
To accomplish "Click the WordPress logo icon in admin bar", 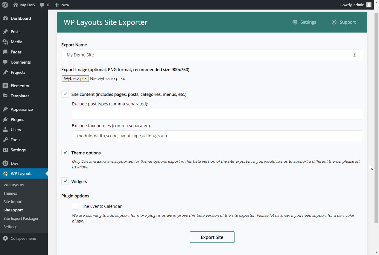I will click(x=5, y=5).
